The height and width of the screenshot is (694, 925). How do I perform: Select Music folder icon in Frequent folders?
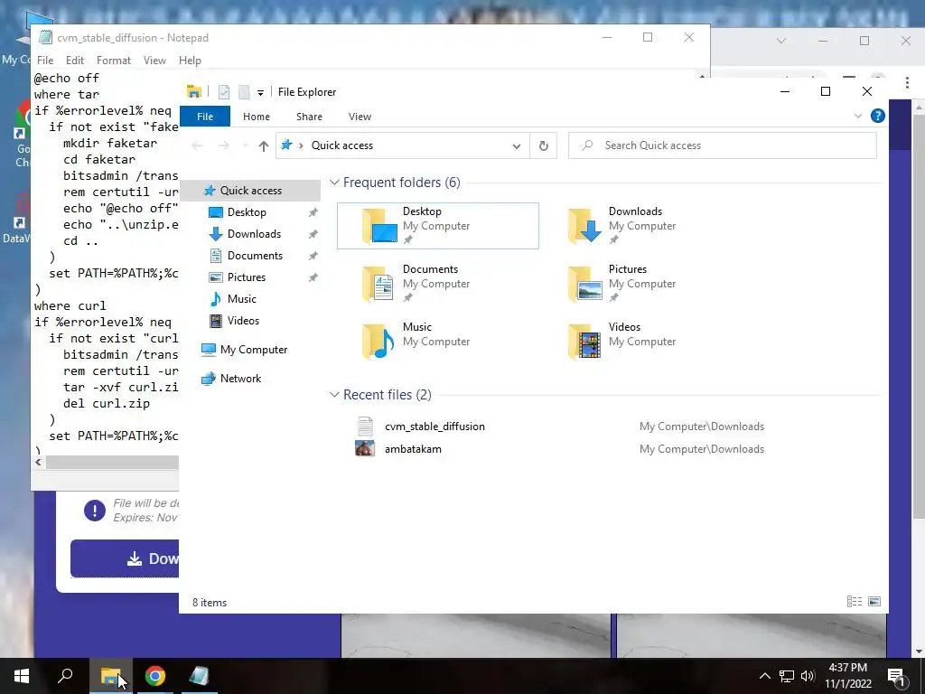(x=378, y=342)
